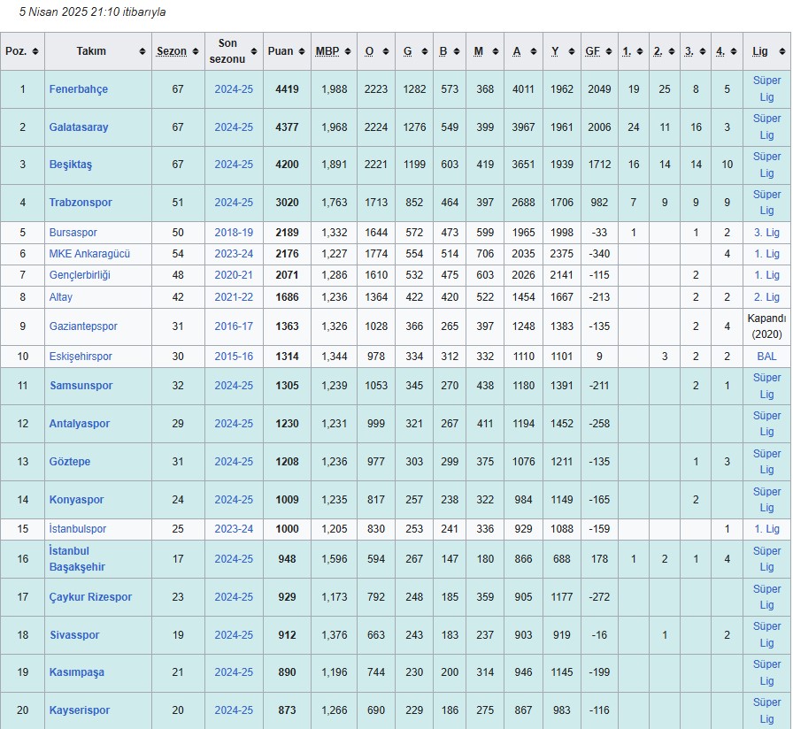Open the Fenerbahçe team link

pos(79,89)
